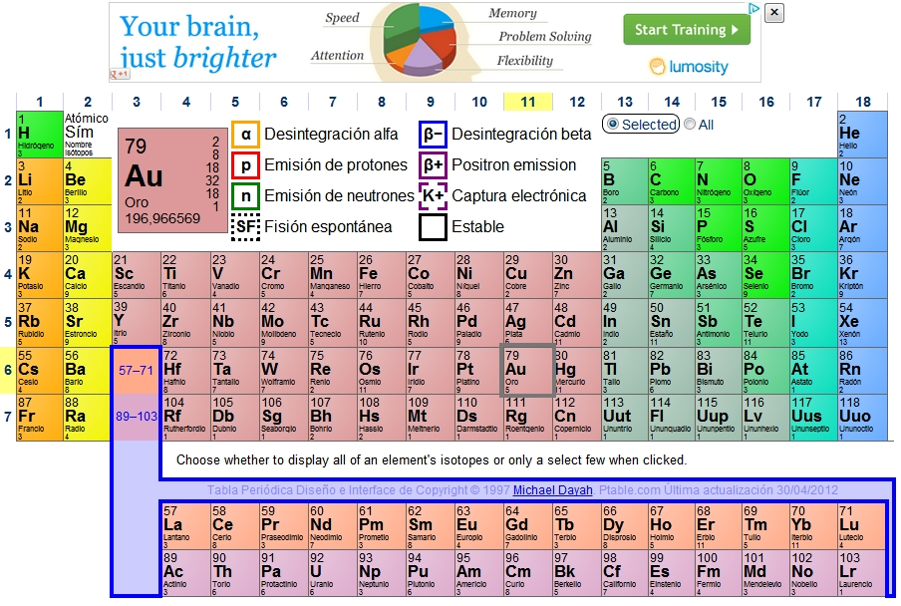Expand the 89–103 actinides block

pos(136,417)
